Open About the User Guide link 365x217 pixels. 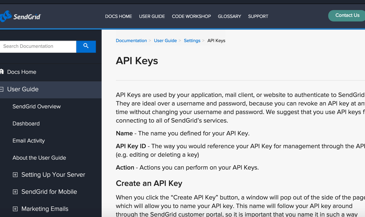[39, 158]
